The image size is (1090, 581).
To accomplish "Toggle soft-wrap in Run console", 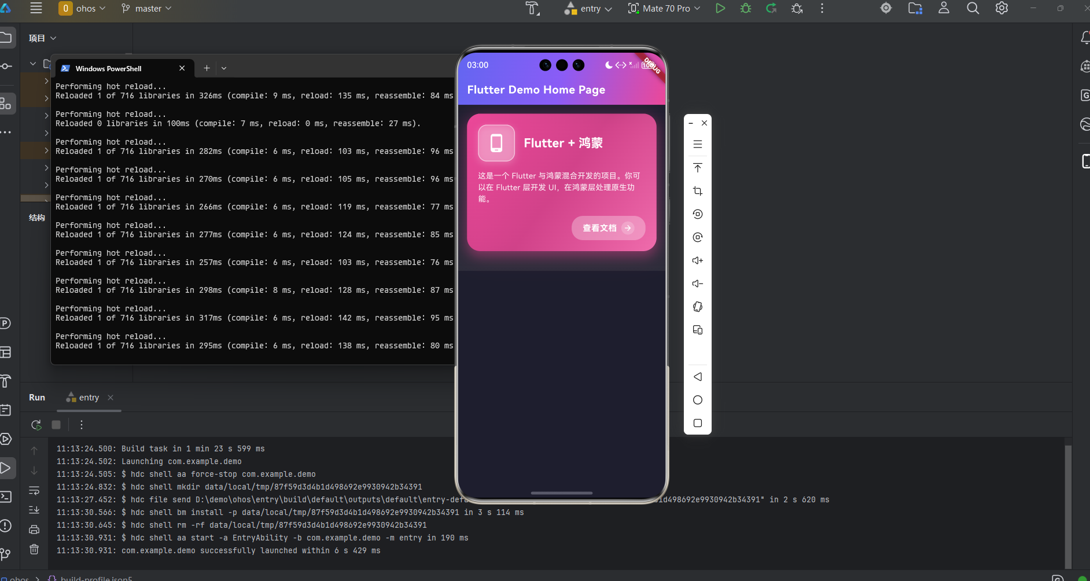I will pyautogui.click(x=34, y=491).
